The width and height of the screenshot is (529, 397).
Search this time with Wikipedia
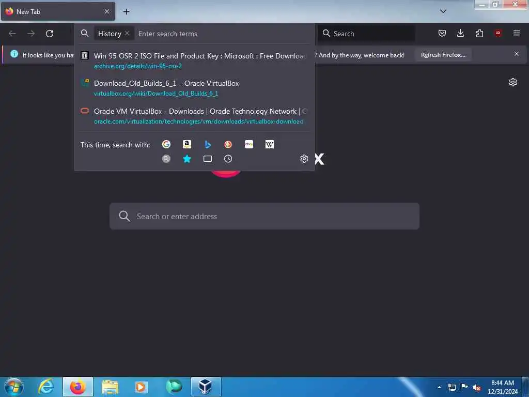(270, 145)
